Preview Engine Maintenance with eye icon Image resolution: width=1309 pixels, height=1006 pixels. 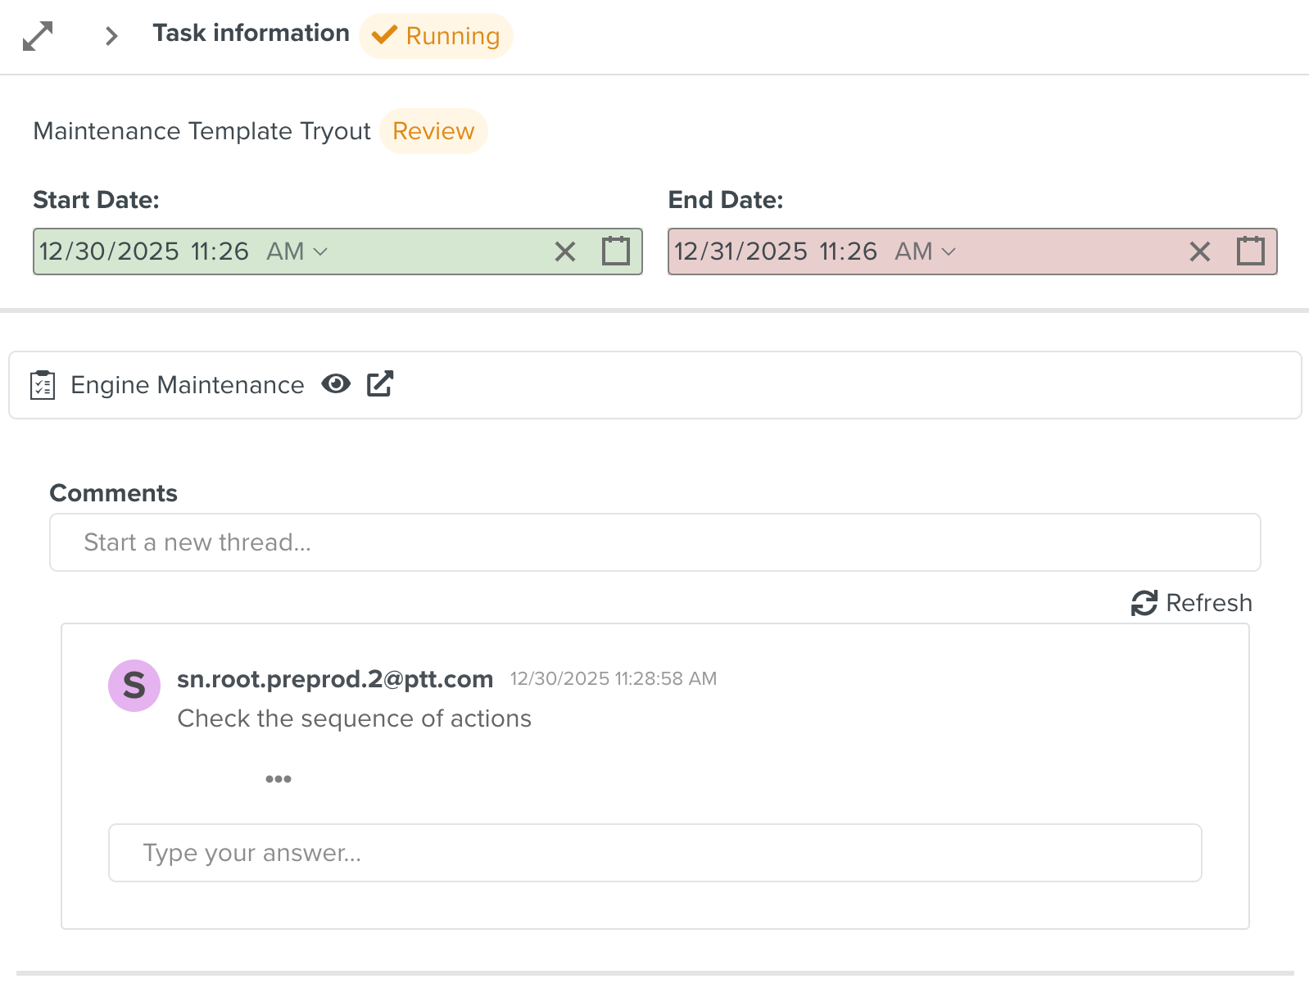pos(336,384)
